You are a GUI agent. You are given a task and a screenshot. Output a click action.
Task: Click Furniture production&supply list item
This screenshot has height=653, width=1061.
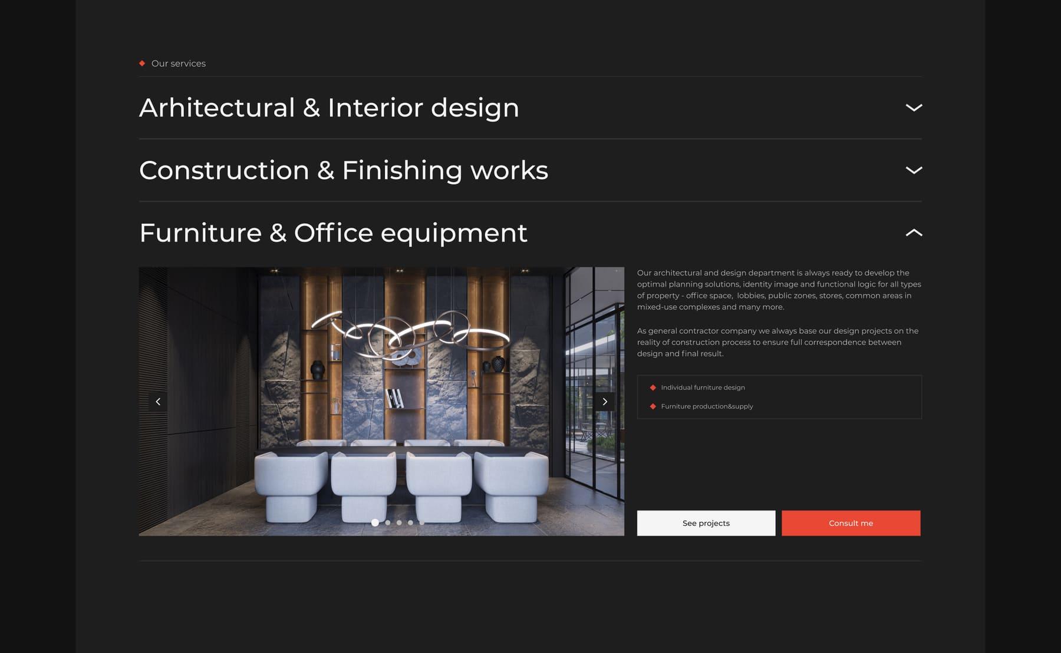coord(701,406)
